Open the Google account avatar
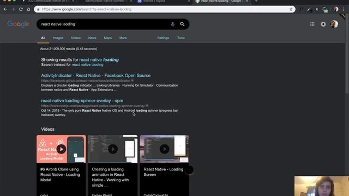This screenshot has height=196, width=349. (x=334, y=24)
